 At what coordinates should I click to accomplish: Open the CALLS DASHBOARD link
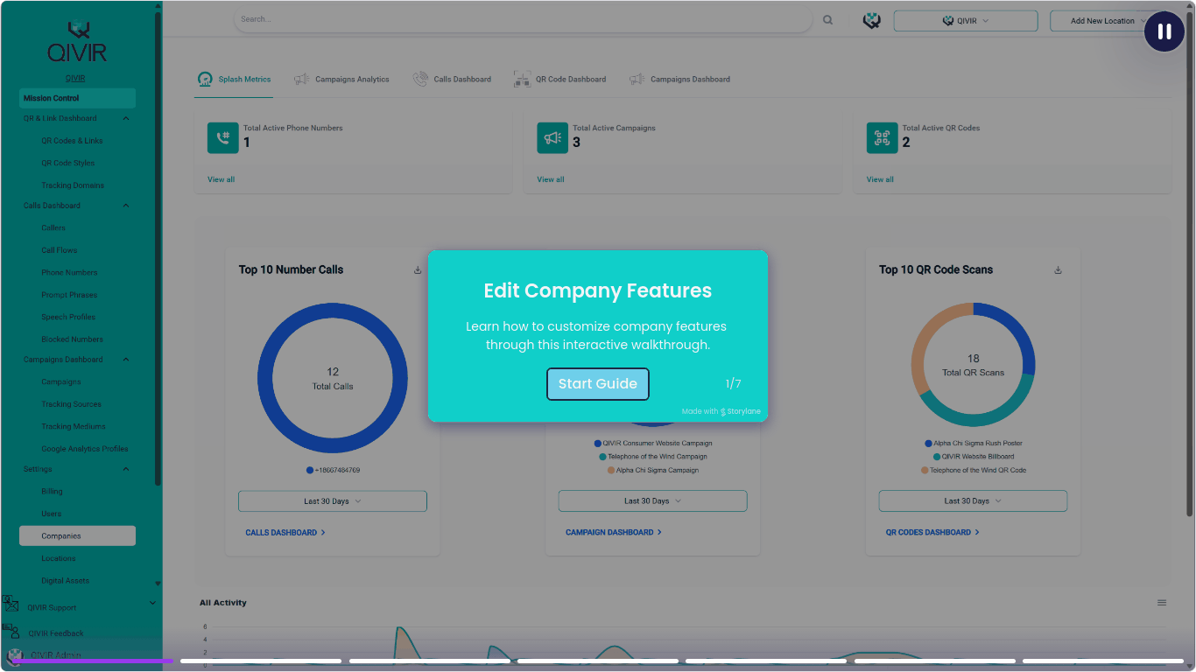point(285,533)
